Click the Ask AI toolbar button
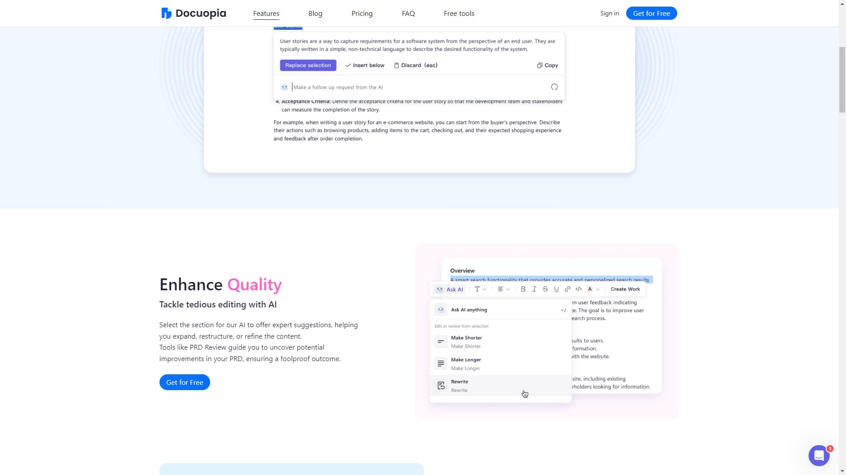The image size is (846, 475). click(x=449, y=289)
